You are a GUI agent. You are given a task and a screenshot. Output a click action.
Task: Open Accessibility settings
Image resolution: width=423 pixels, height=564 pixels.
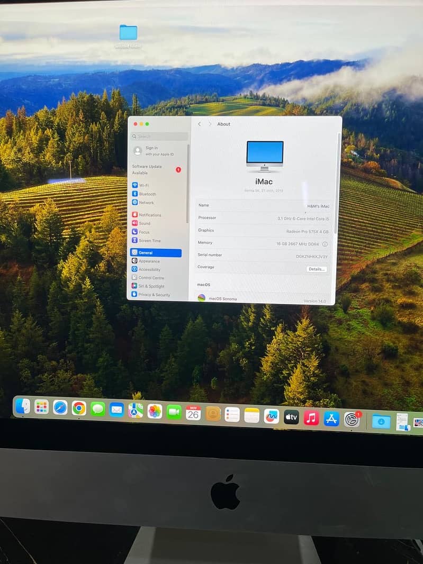146,269
